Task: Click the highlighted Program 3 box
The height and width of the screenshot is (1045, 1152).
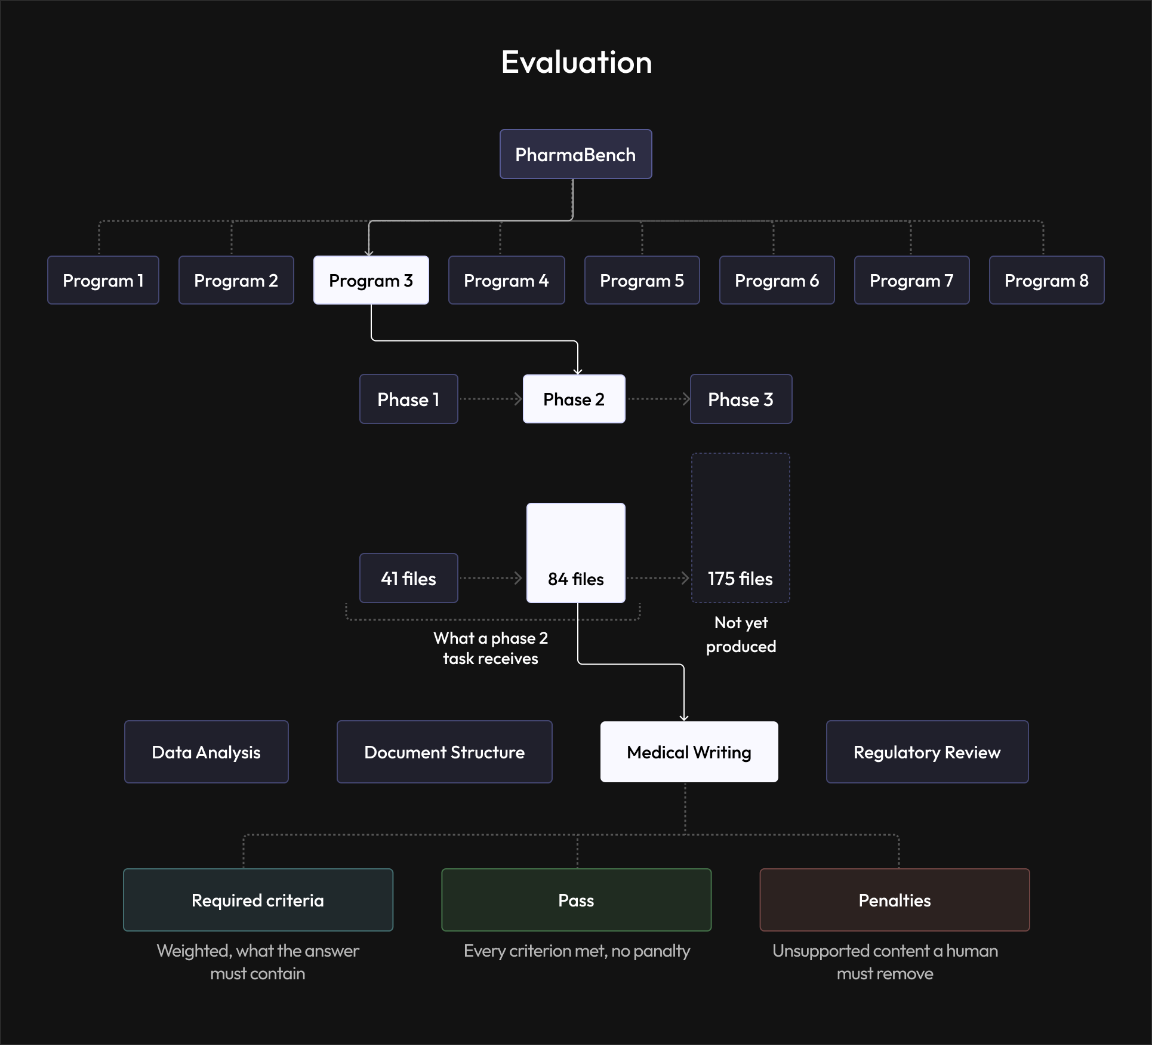Action: (371, 280)
